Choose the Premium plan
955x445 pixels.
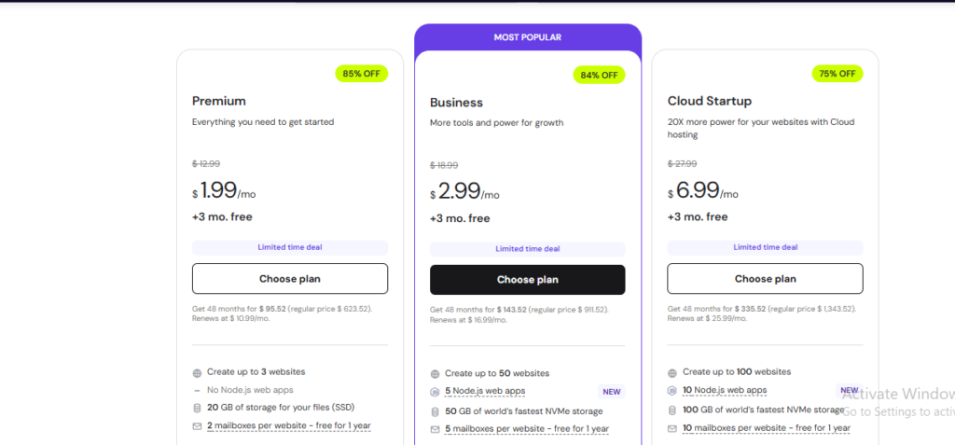click(x=290, y=279)
